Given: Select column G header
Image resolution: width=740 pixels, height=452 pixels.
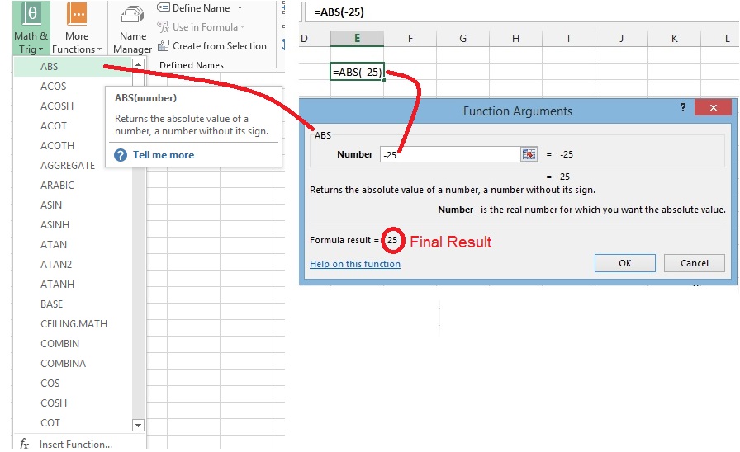Looking at the screenshot, I should tap(463, 38).
